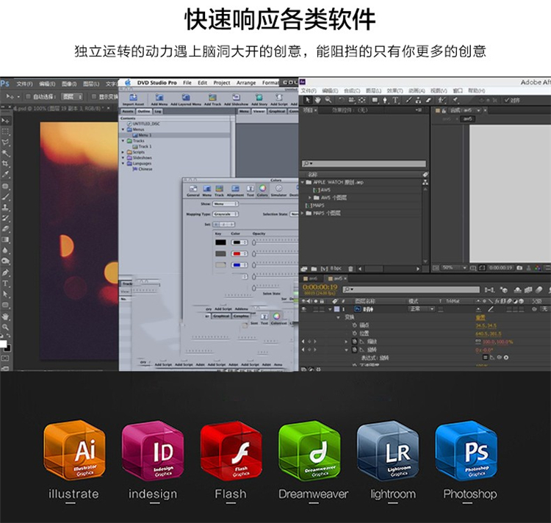Collapse the Menus folder in Outline tree
Image resolution: width=551 pixels, height=523 pixels.
click(x=123, y=129)
